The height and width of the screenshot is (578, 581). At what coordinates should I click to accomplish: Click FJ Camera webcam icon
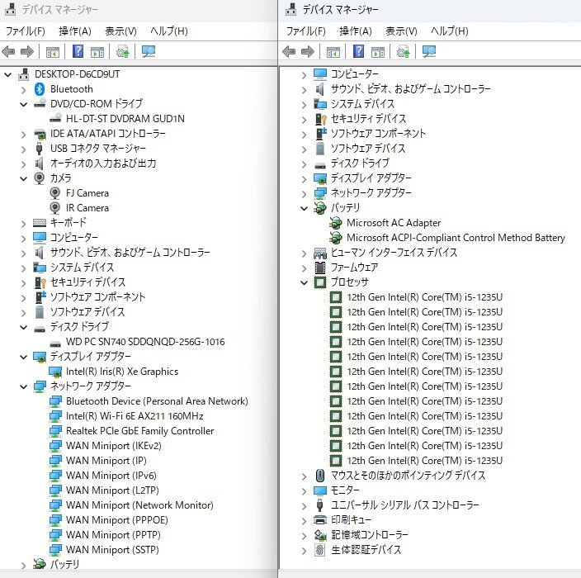tap(54, 193)
